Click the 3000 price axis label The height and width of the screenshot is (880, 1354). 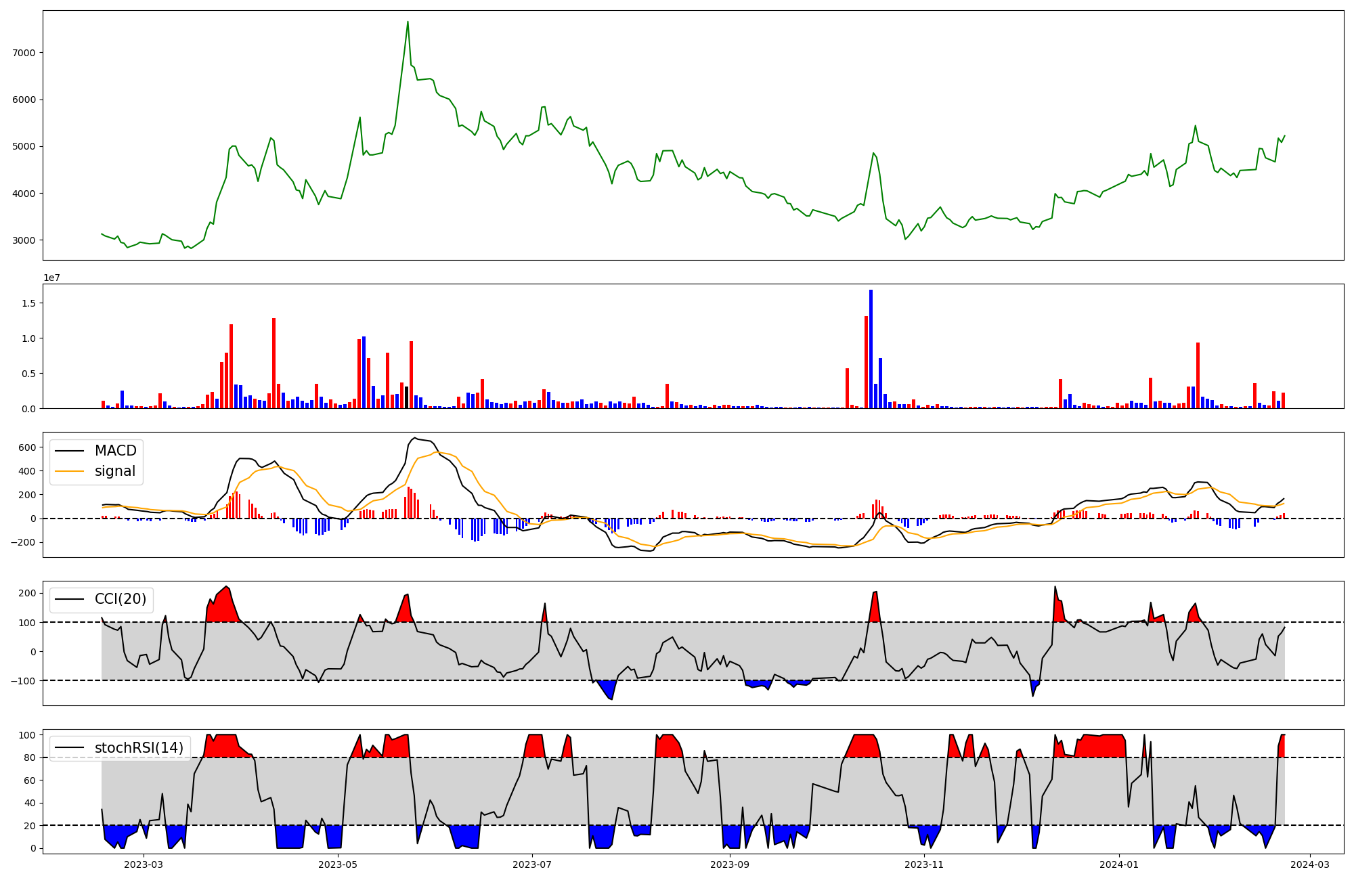tap(24, 240)
